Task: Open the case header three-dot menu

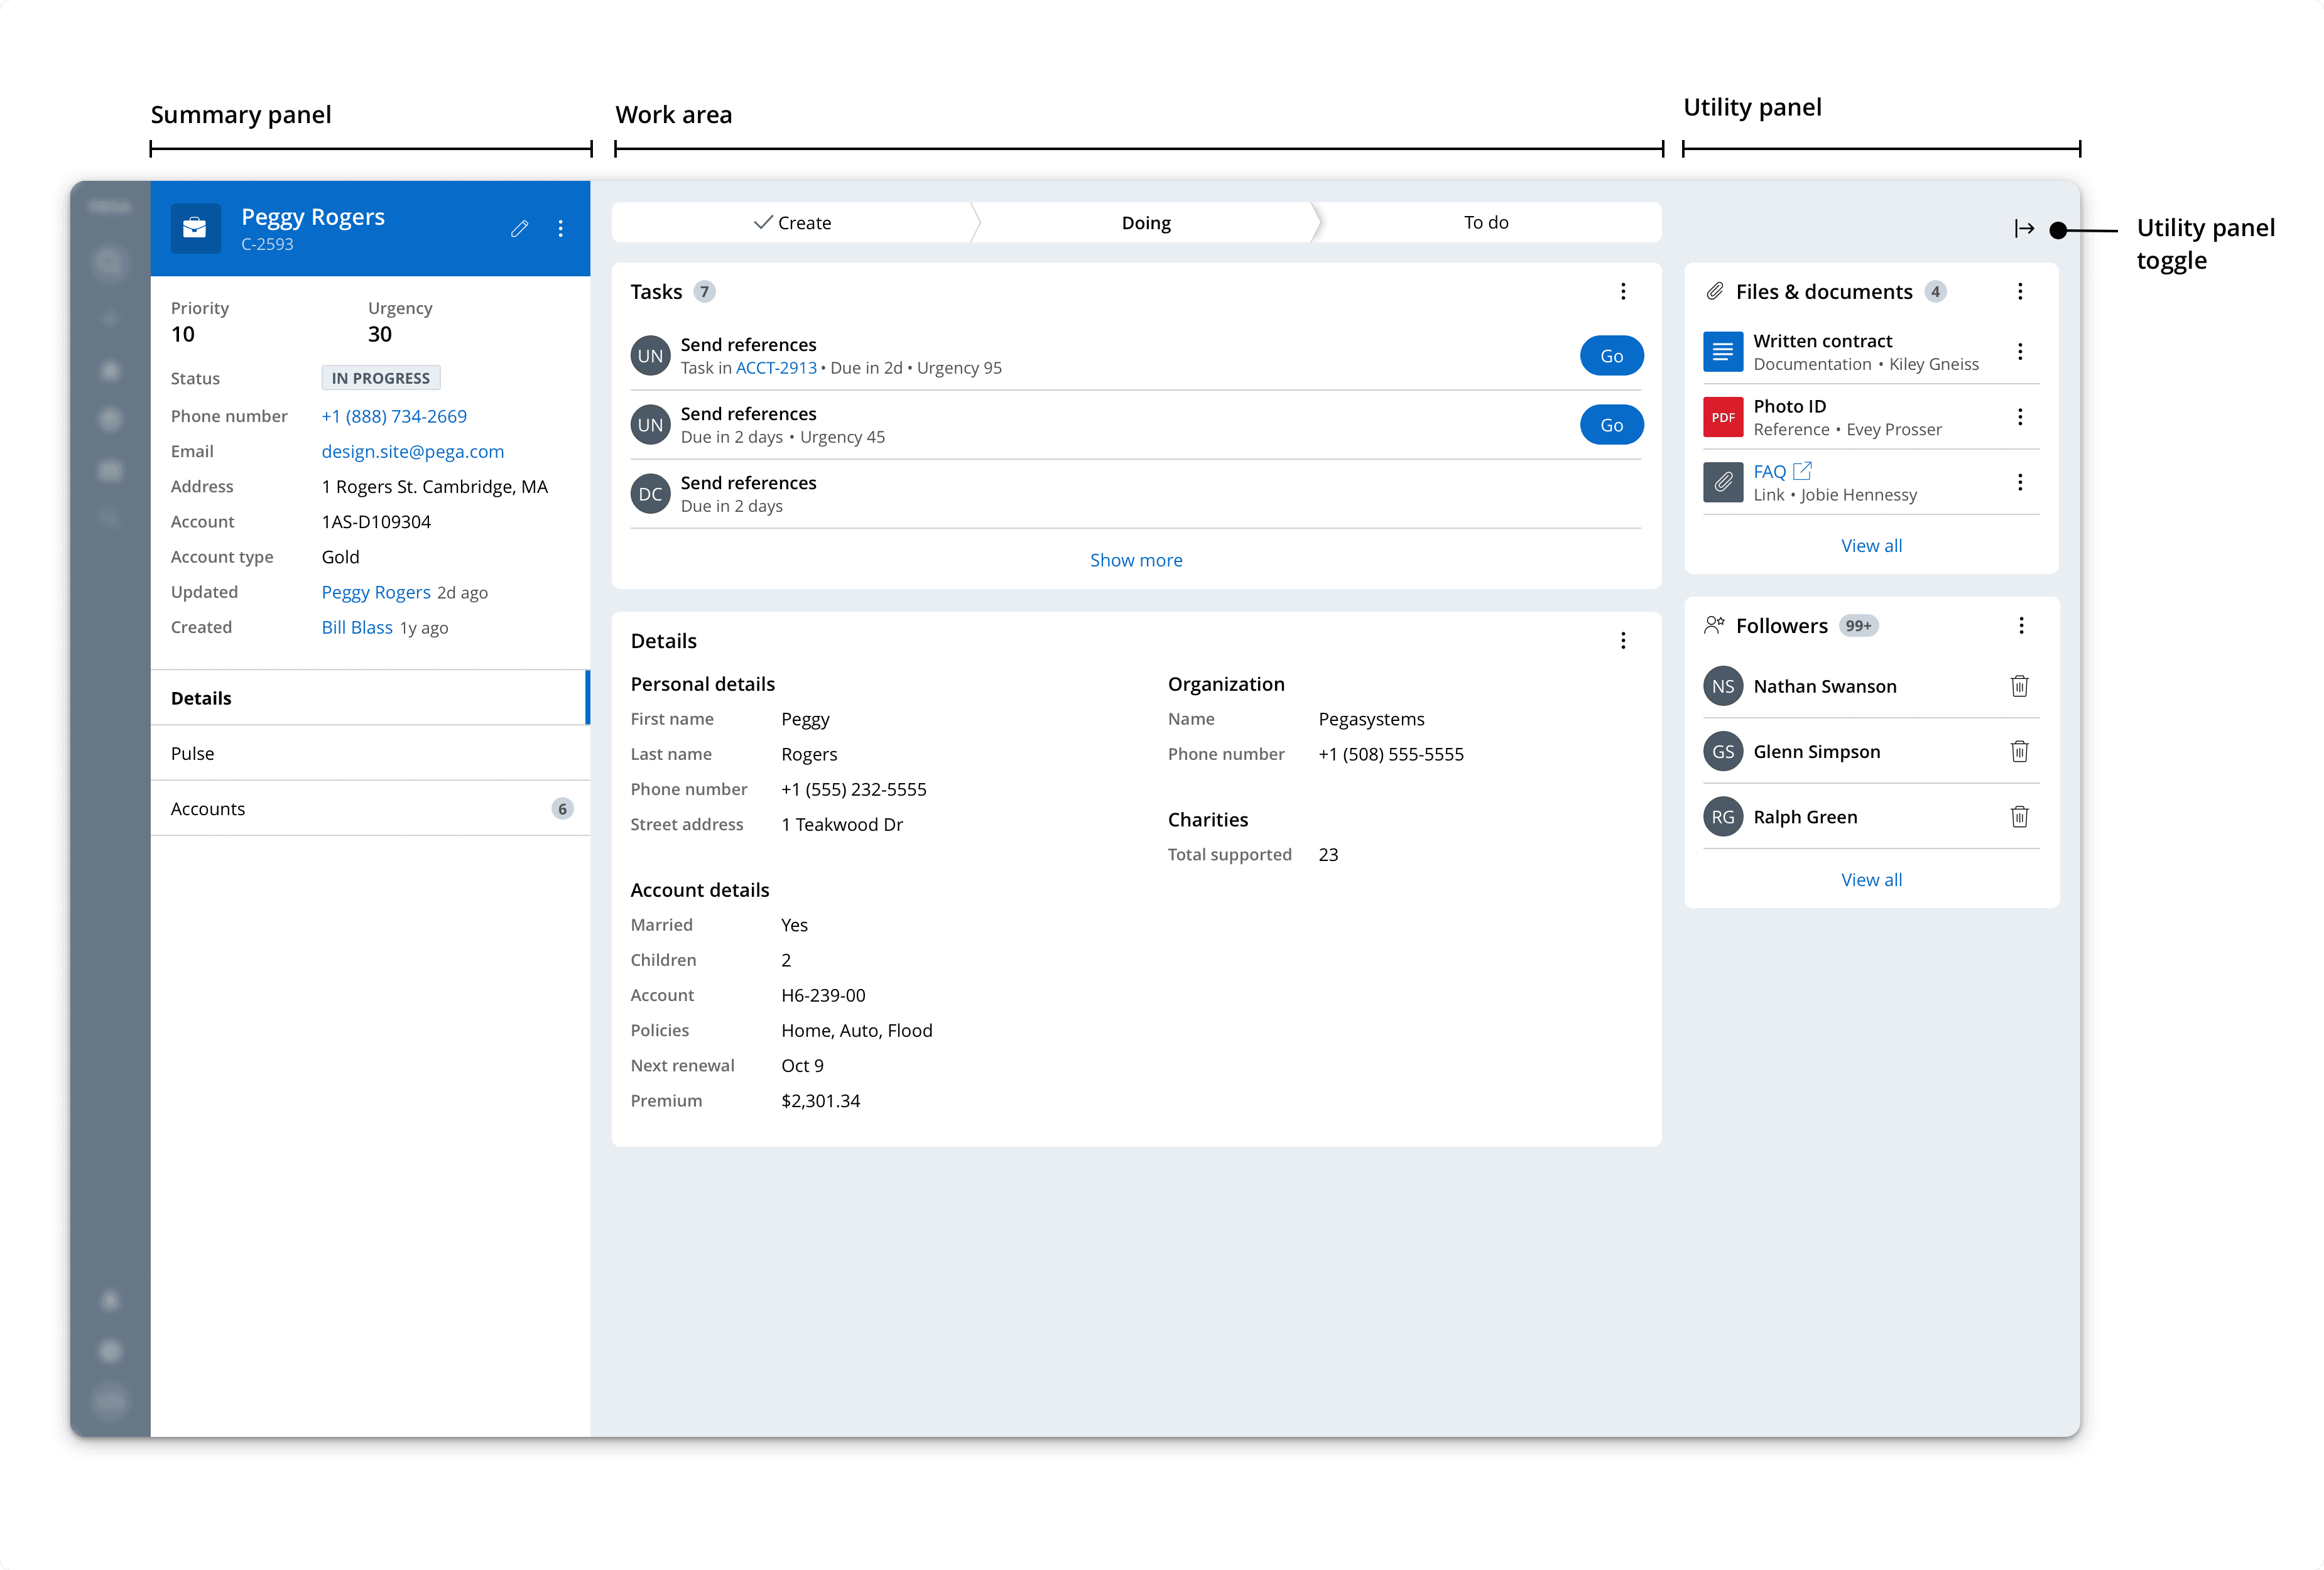Action: [x=561, y=229]
